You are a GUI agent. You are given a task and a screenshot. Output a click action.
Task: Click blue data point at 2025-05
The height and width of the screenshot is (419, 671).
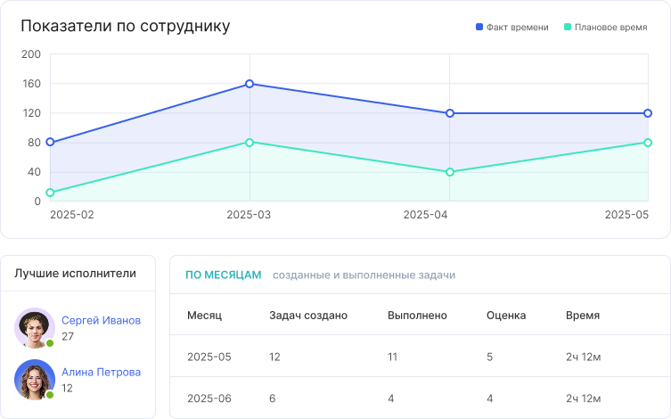point(648,113)
